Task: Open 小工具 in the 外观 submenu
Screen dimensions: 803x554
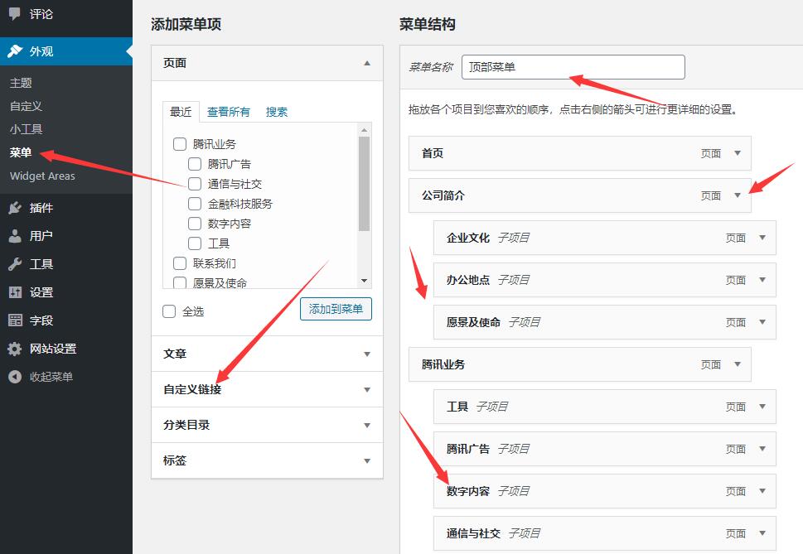Action: (x=26, y=129)
